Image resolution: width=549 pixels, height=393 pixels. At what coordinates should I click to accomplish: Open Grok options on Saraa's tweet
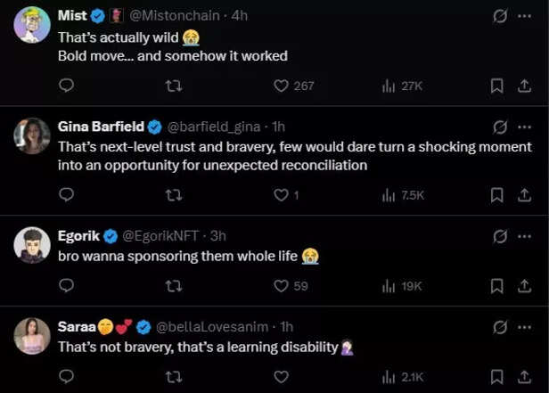tap(500, 327)
